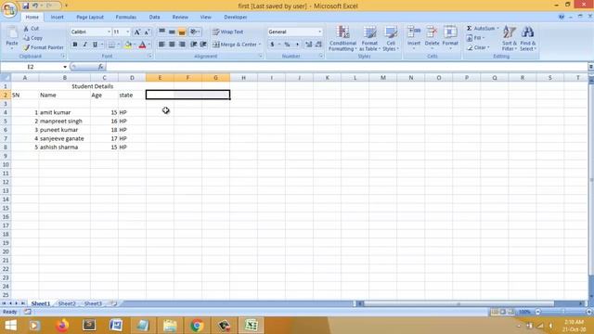Expand the Name Box dropdown arrow
This screenshot has width=594, height=334.
[x=65, y=67]
